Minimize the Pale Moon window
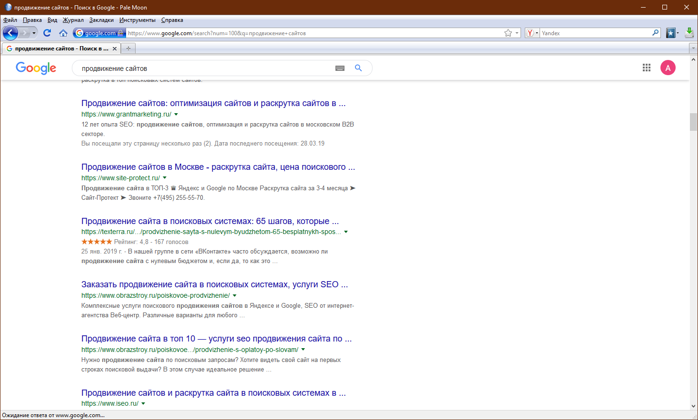 pos(643,7)
